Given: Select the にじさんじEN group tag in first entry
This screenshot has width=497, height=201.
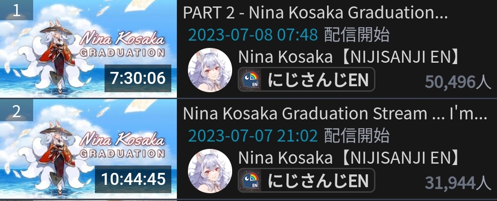Looking at the screenshot, I should pyautogui.click(x=306, y=79).
